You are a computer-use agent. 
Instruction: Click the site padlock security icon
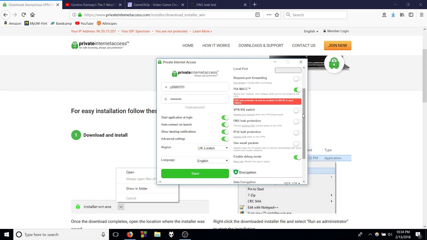click(79, 15)
